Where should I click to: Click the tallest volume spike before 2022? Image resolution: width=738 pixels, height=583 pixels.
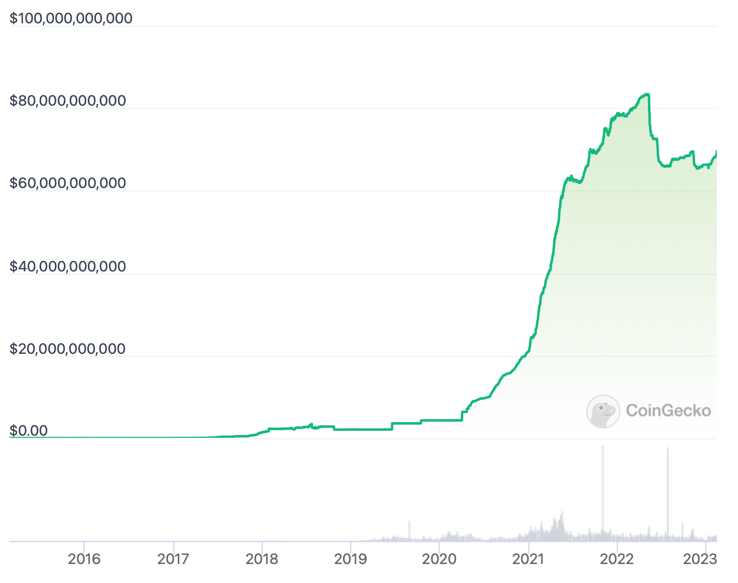point(603,488)
